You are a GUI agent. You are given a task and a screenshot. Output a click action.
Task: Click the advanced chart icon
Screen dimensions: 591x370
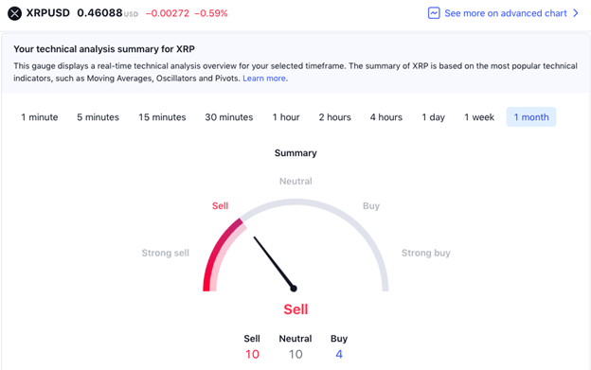point(434,13)
